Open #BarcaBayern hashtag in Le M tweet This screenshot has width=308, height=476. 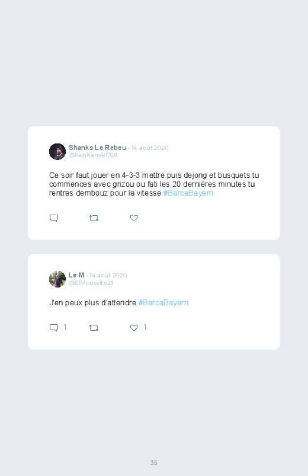(163, 303)
